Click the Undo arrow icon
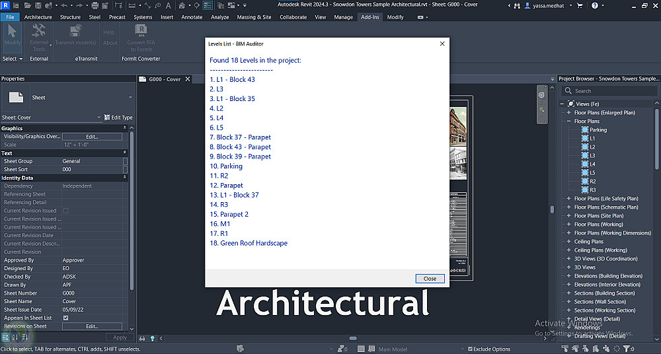 point(64,5)
